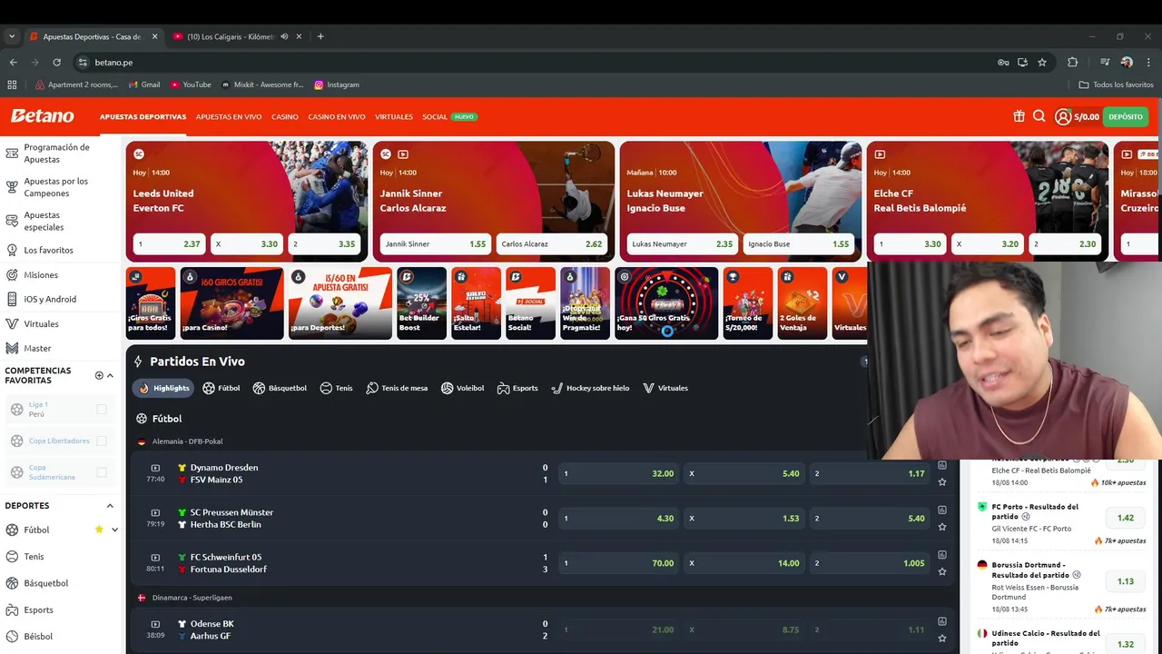This screenshot has height=654, width=1162.
Task: Bet Ignacio Buse at 1.55
Action: click(798, 244)
